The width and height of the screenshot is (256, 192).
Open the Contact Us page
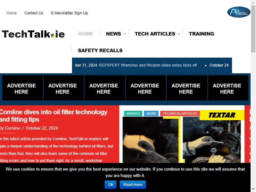[x=34, y=13]
